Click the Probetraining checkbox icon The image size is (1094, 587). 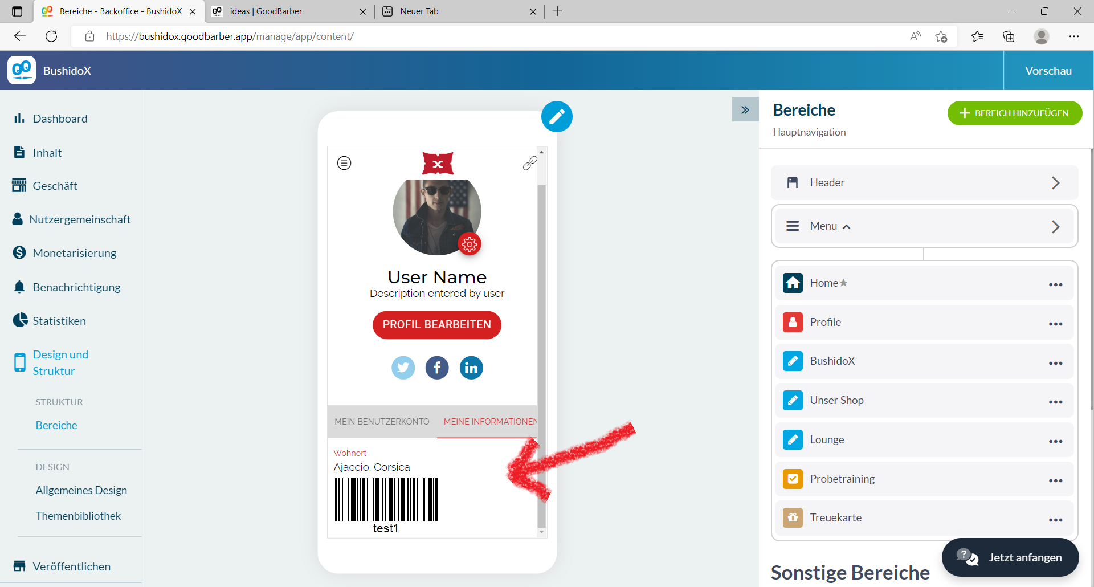point(793,479)
